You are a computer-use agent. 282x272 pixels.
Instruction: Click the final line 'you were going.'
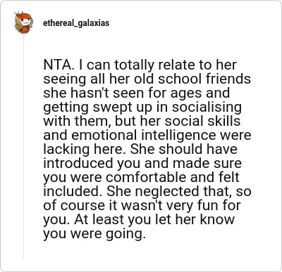pos(93,234)
